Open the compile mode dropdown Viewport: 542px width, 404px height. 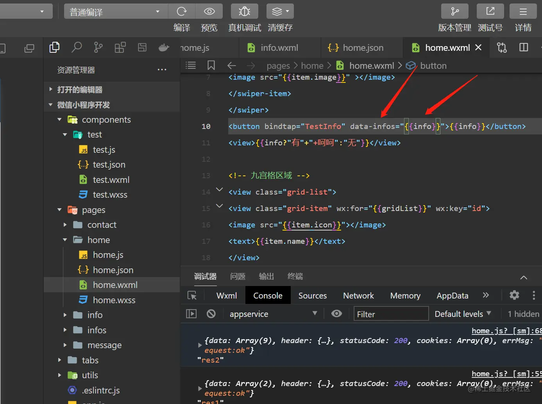[x=116, y=11]
